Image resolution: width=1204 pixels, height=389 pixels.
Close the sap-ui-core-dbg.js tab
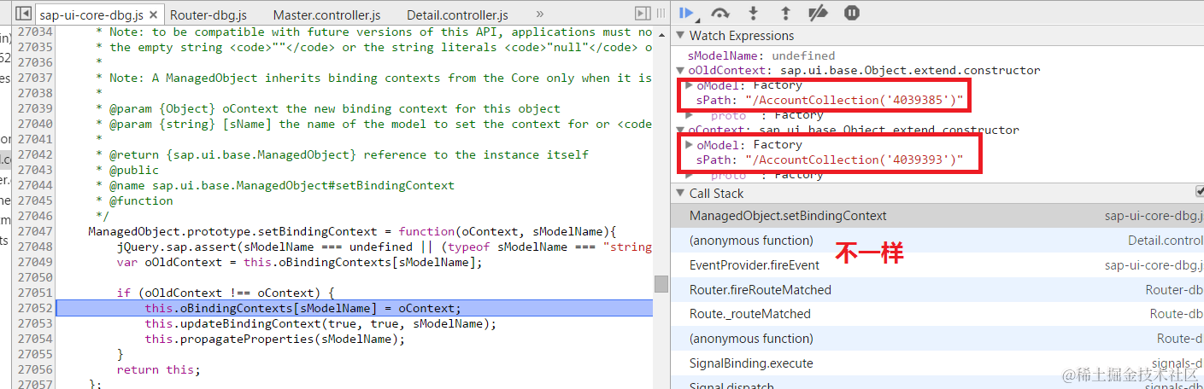tap(153, 15)
